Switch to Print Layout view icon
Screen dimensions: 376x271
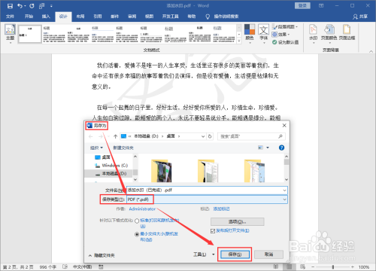tap(289, 266)
